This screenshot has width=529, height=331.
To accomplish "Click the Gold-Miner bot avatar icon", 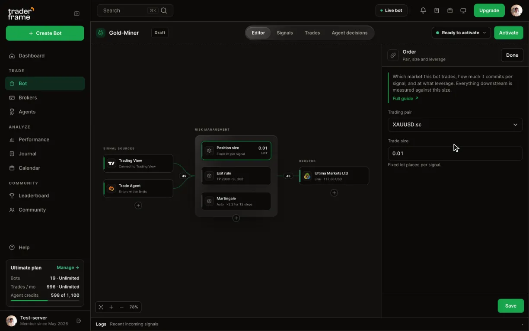I will coord(101,32).
